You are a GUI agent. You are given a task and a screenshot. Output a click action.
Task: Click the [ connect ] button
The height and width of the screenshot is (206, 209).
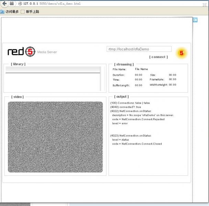158,57
